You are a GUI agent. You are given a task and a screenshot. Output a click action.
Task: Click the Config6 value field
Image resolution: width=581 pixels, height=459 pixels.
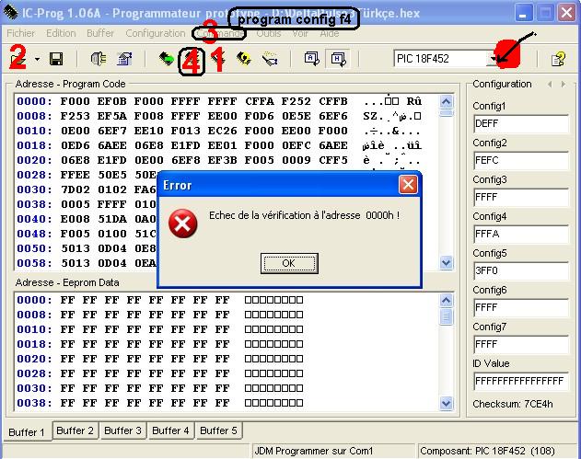[520, 307]
